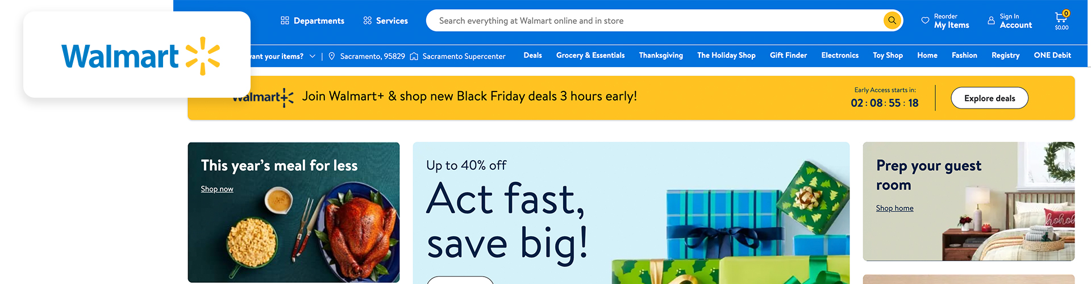Follow the Shop now link
Screen dimensions: 1091x284
[x=217, y=189]
